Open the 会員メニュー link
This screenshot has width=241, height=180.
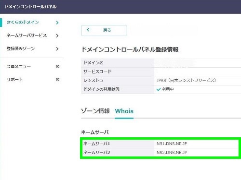tap(19, 66)
